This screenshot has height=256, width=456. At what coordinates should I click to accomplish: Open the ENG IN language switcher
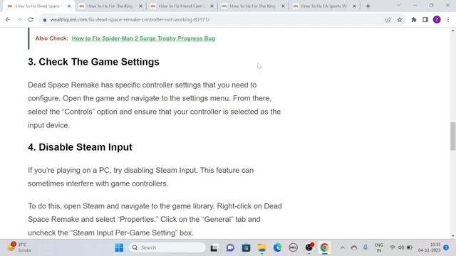click(x=379, y=247)
